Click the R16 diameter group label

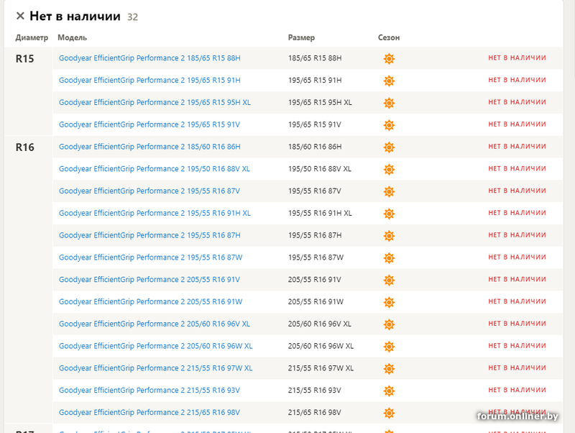click(x=25, y=147)
